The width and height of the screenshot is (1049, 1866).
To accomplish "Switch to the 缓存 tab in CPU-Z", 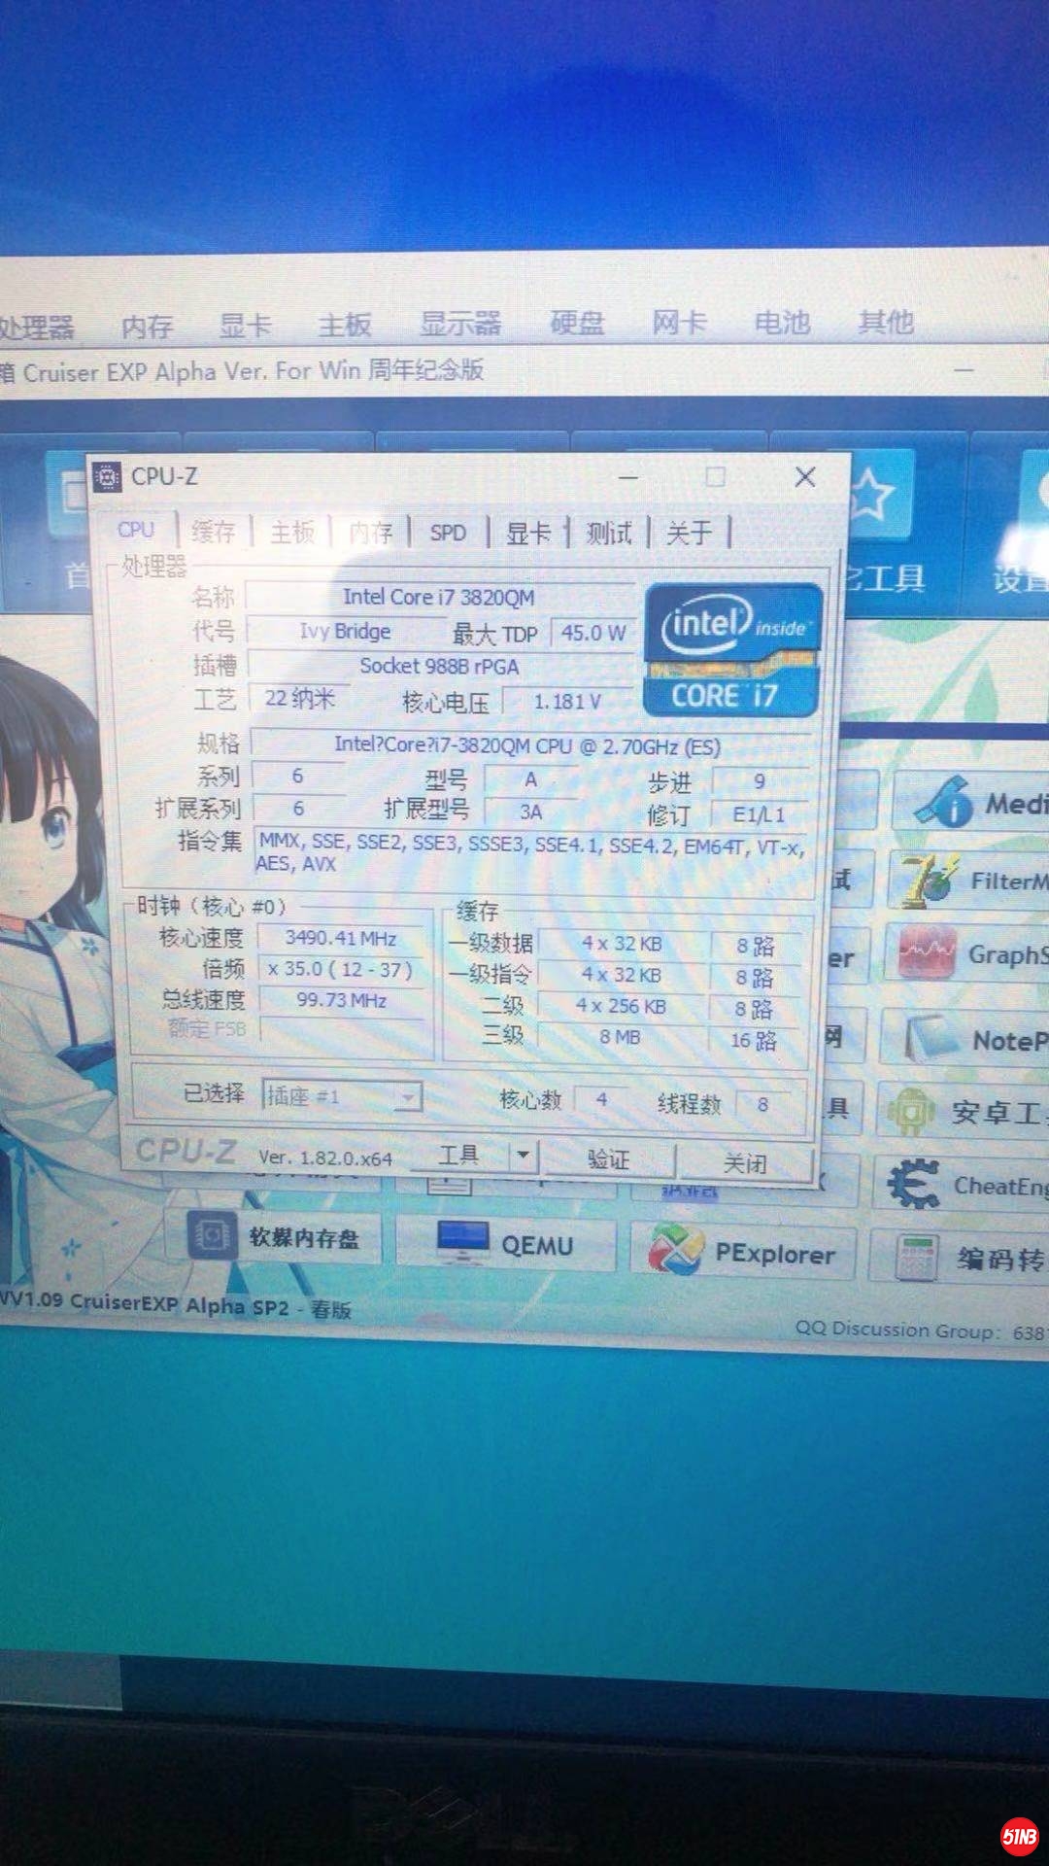I will pos(214,532).
